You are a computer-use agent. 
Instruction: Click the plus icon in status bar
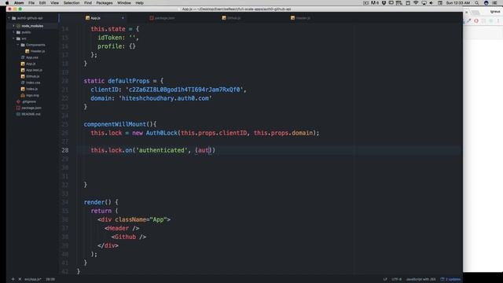[13, 279]
